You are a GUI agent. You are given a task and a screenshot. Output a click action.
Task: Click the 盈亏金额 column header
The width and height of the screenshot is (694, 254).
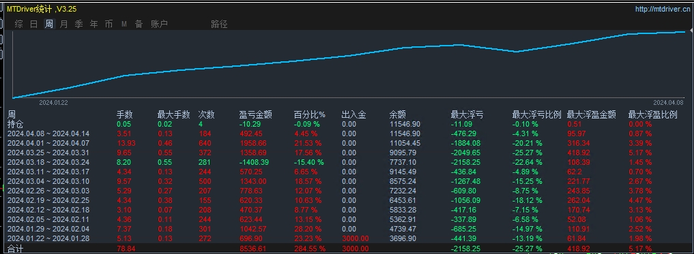pos(255,114)
